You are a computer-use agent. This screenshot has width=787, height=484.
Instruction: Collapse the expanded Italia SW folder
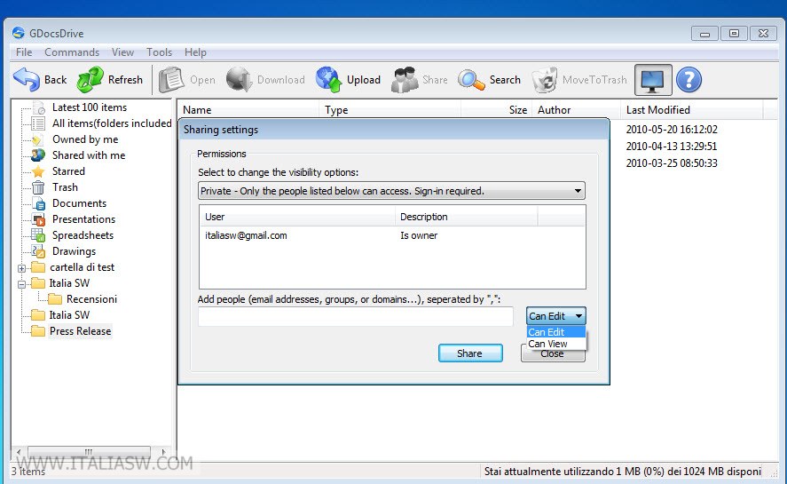click(21, 284)
